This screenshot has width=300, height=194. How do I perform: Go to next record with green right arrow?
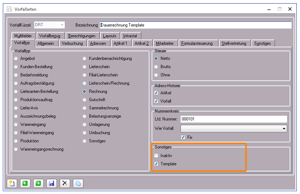(38, 183)
